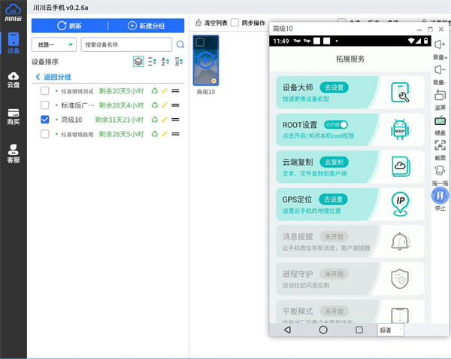This screenshot has height=359, width=451.
Task: Click the 搜索设备名称 search field
Action: tap(126, 44)
